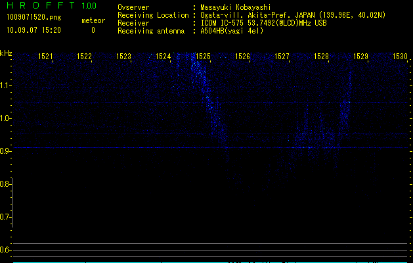Click the Ovserver label

(x=133, y=7)
